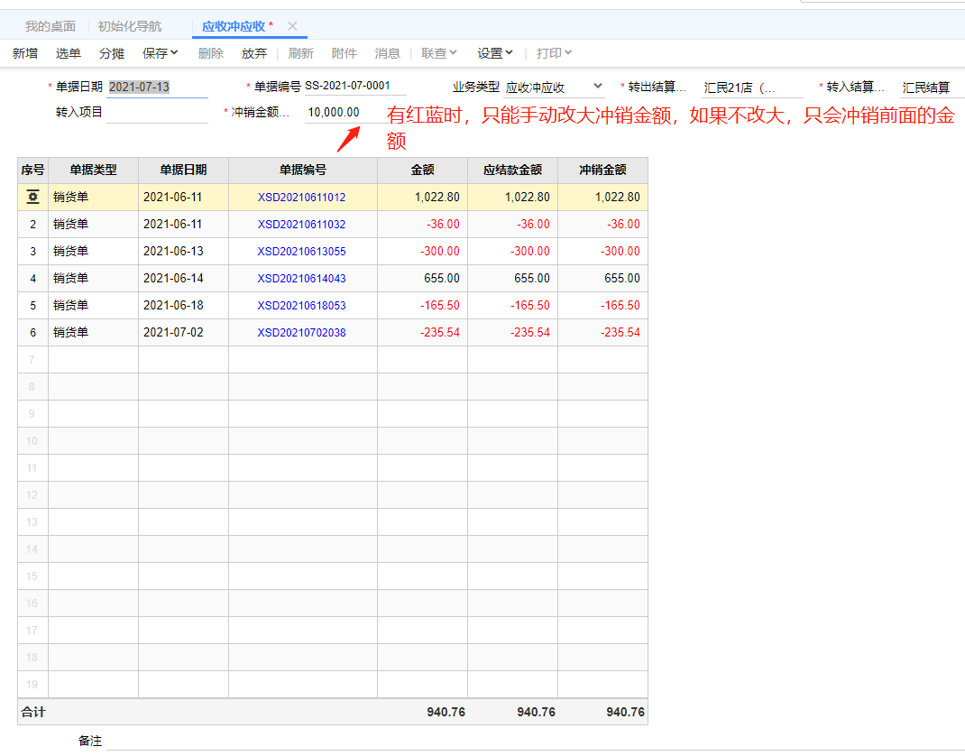Expand the 设置 dropdown

(495, 53)
